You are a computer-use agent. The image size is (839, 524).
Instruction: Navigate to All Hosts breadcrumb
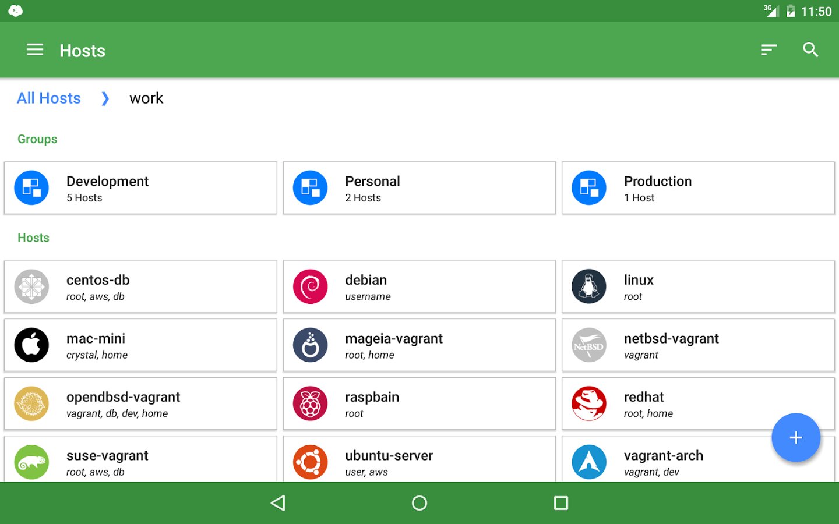(49, 98)
